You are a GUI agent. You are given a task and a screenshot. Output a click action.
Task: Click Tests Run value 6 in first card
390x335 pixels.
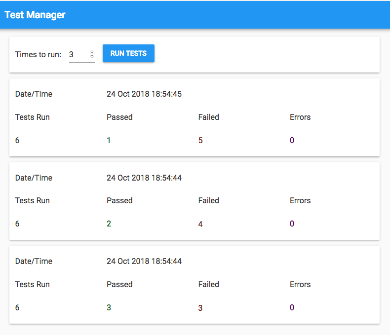coord(17,140)
